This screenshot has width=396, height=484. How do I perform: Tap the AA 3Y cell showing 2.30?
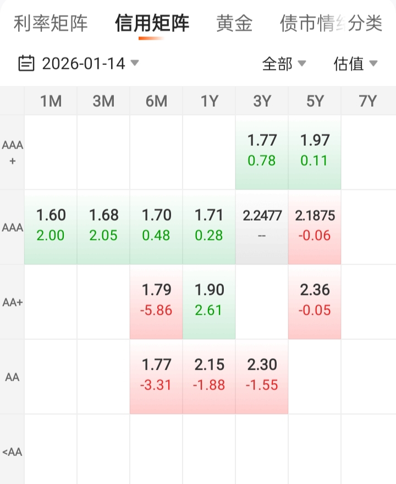click(262, 375)
